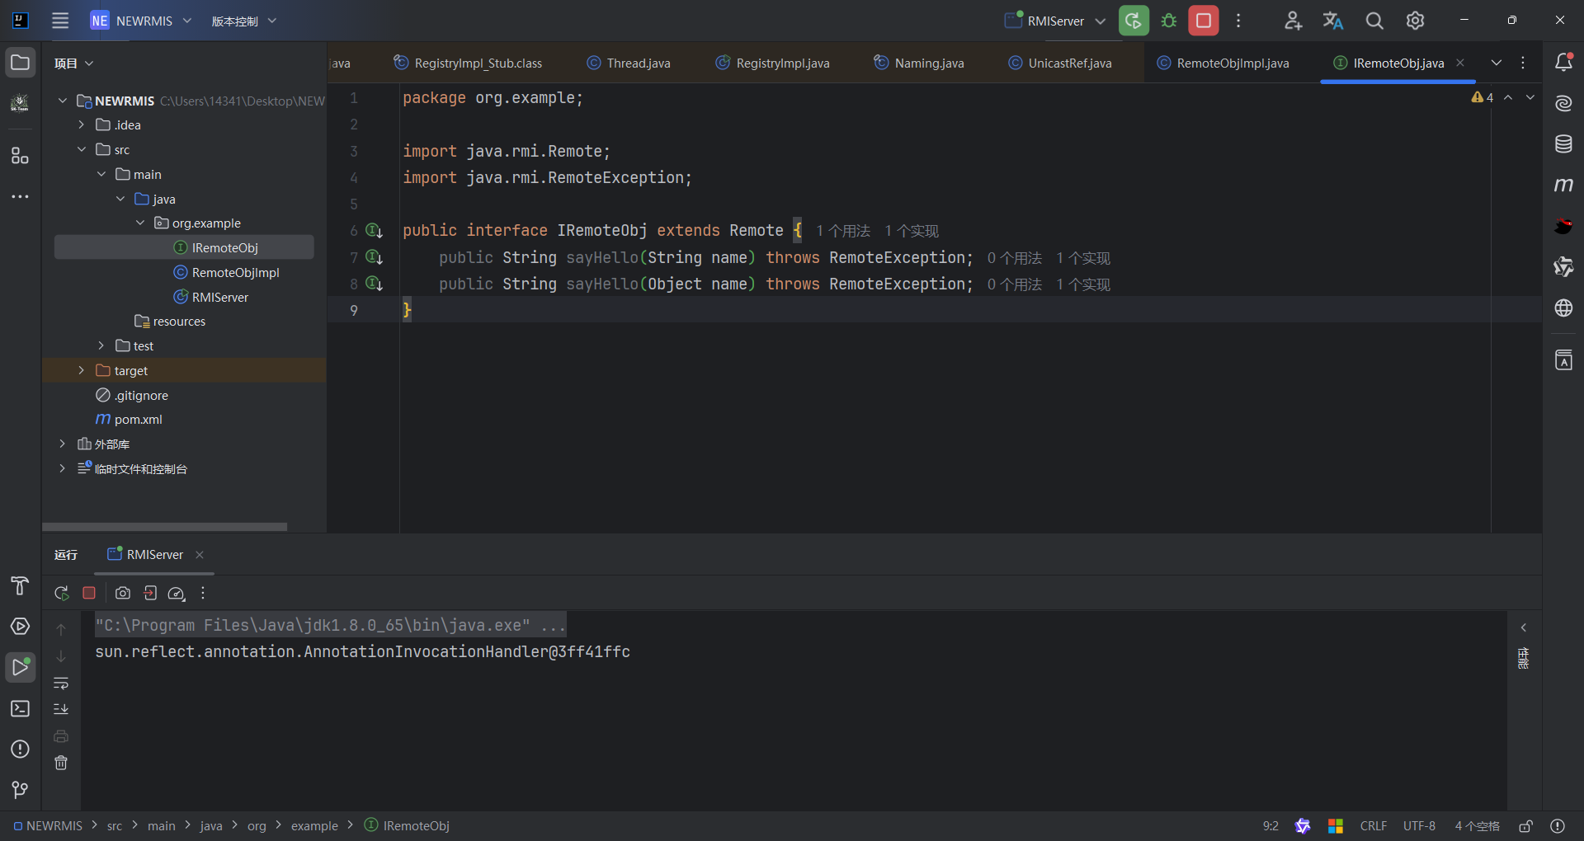Show more tool windows ellipsis
This screenshot has width=1584, height=841.
pyautogui.click(x=20, y=197)
